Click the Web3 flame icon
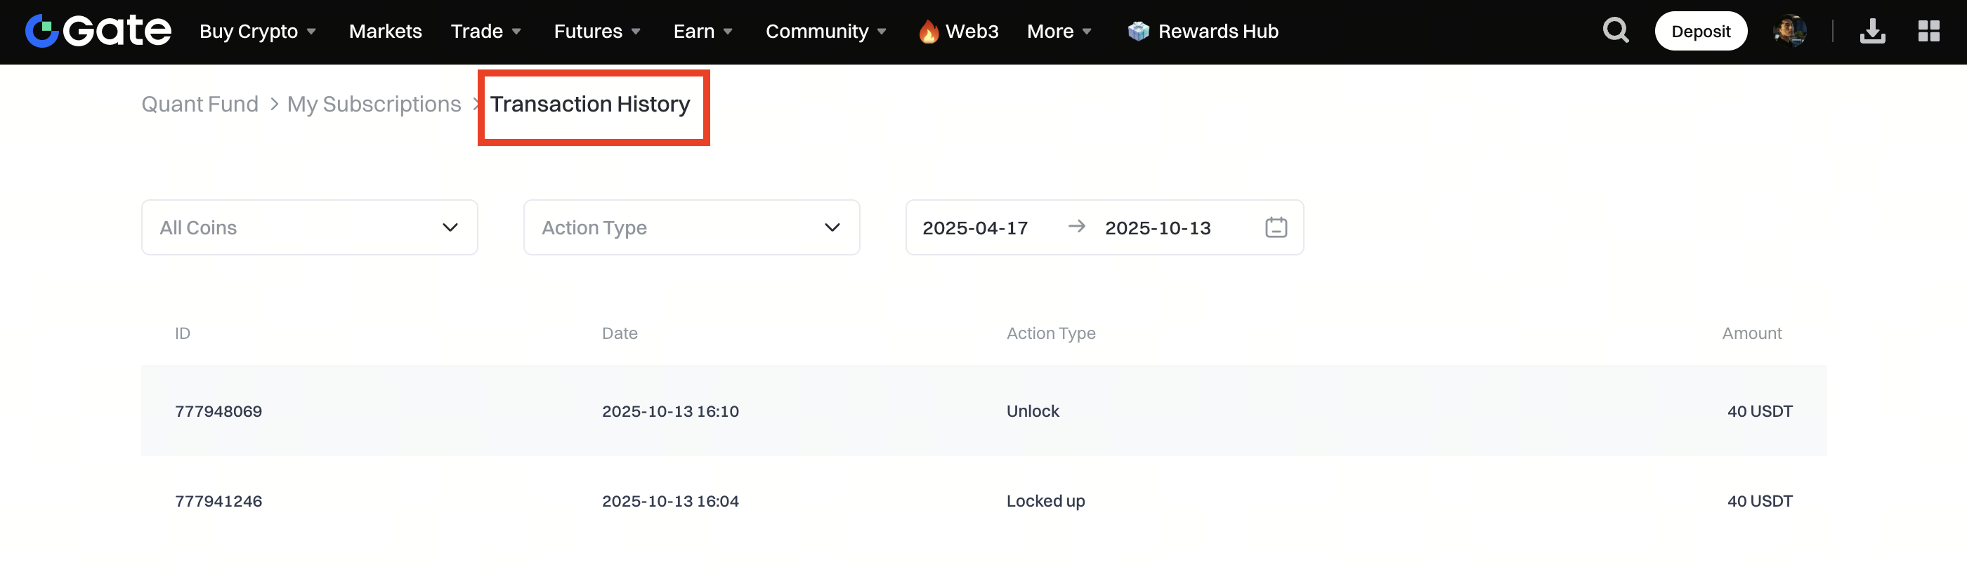 pos(928,32)
